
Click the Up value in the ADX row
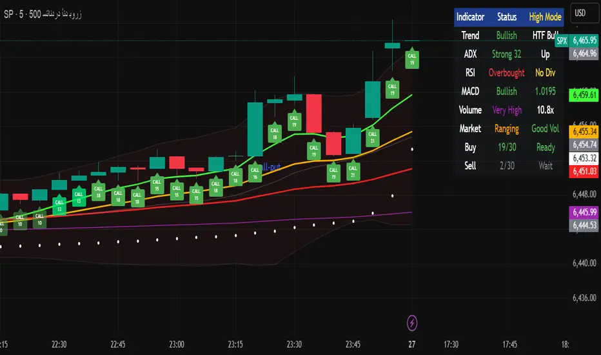click(x=545, y=54)
